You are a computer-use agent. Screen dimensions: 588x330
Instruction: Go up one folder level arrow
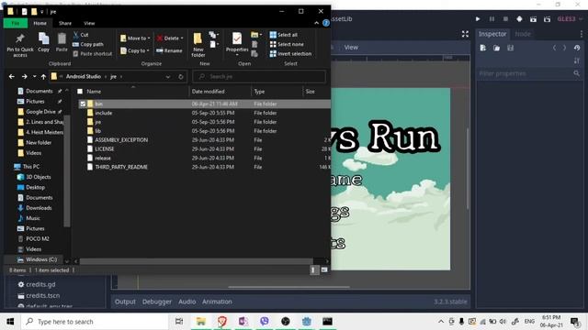43,77
